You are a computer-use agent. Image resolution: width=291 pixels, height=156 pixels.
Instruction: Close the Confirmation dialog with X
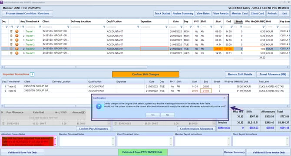point(225,98)
